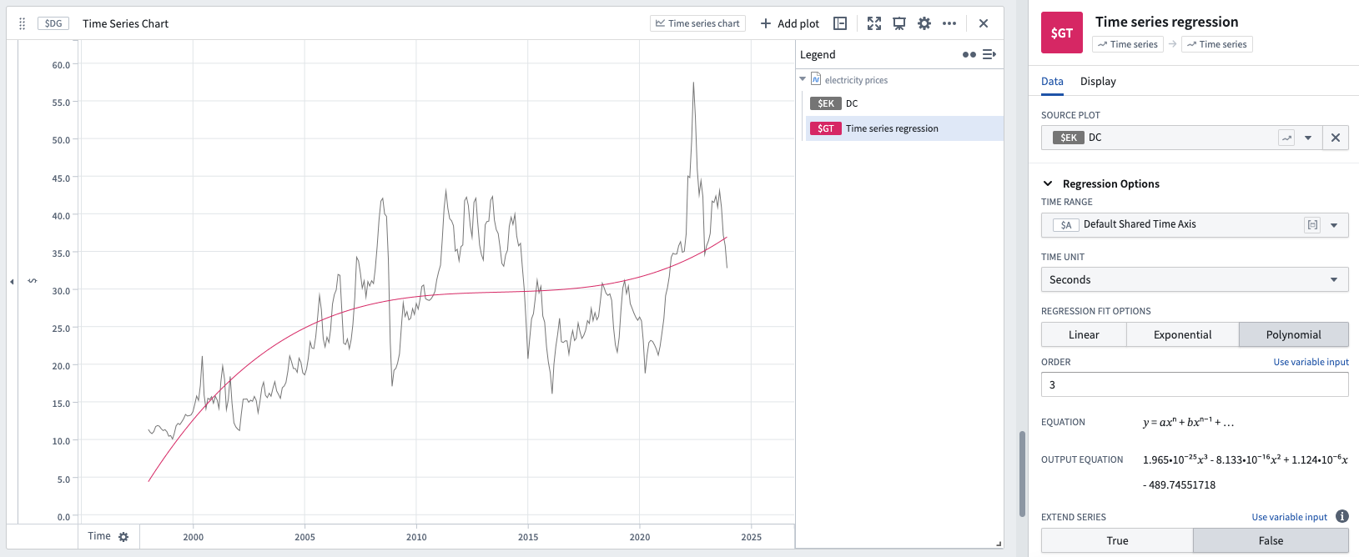Click the series type icon in Source Plot field
This screenshot has width=1359, height=557.
click(1286, 138)
